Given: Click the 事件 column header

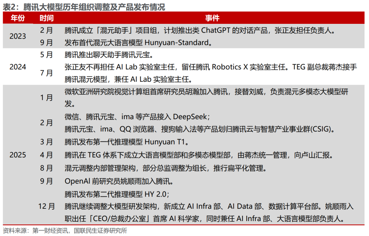Looking at the screenshot, I should [x=212, y=18].
